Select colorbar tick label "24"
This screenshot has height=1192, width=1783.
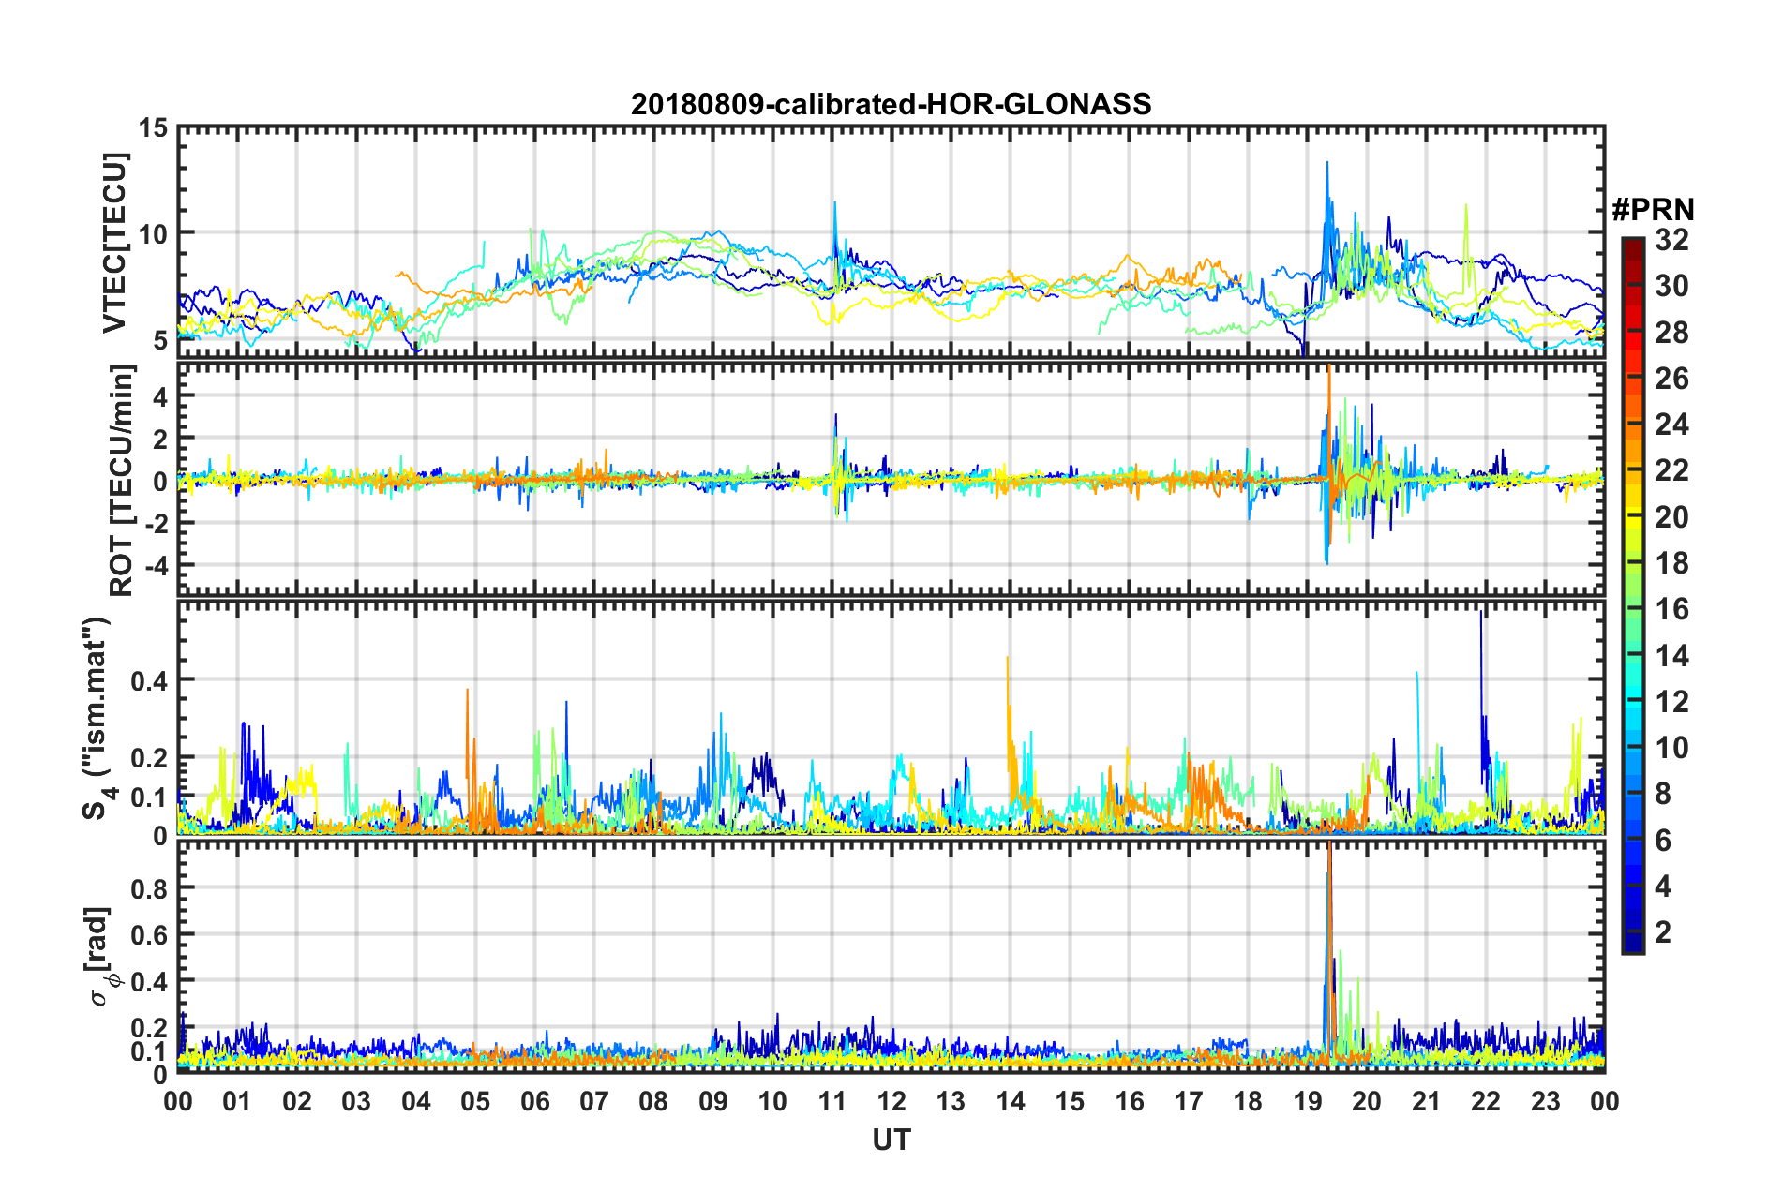pyautogui.click(x=1671, y=425)
